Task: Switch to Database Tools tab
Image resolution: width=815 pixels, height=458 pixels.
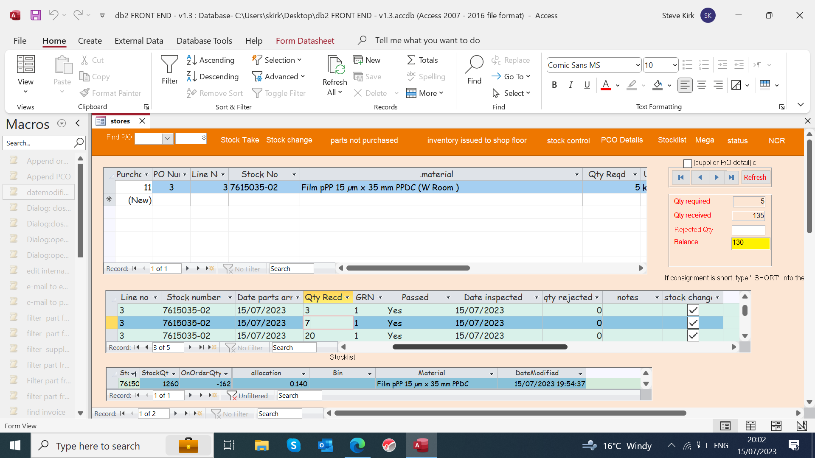Action: tap(204, 40)
